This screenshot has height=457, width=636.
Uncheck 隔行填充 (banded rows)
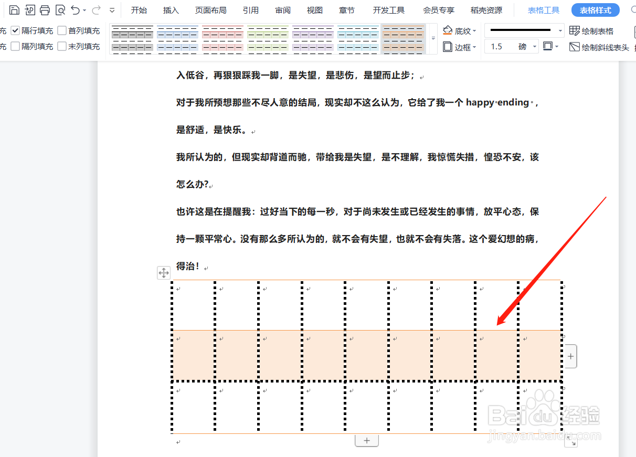[15, 30]
